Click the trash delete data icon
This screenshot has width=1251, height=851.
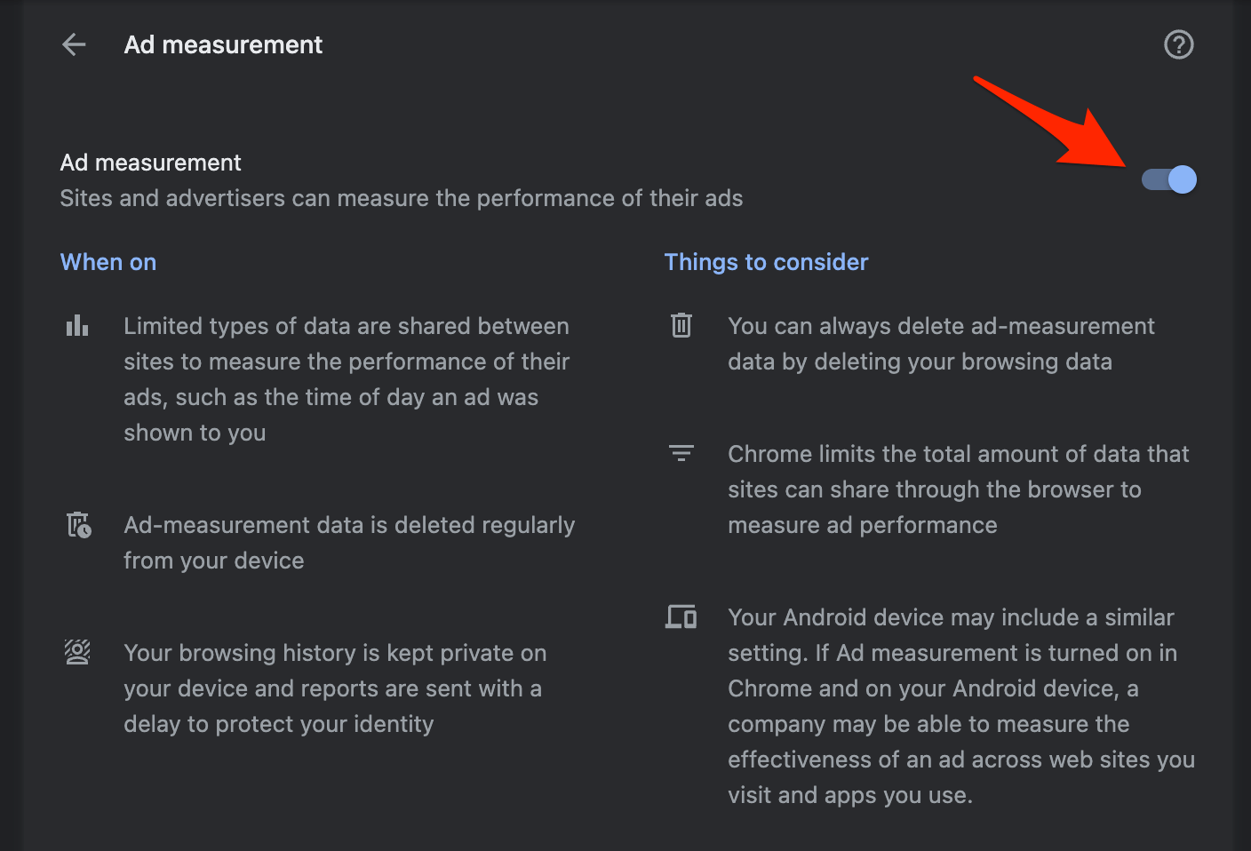coord(681,325)
